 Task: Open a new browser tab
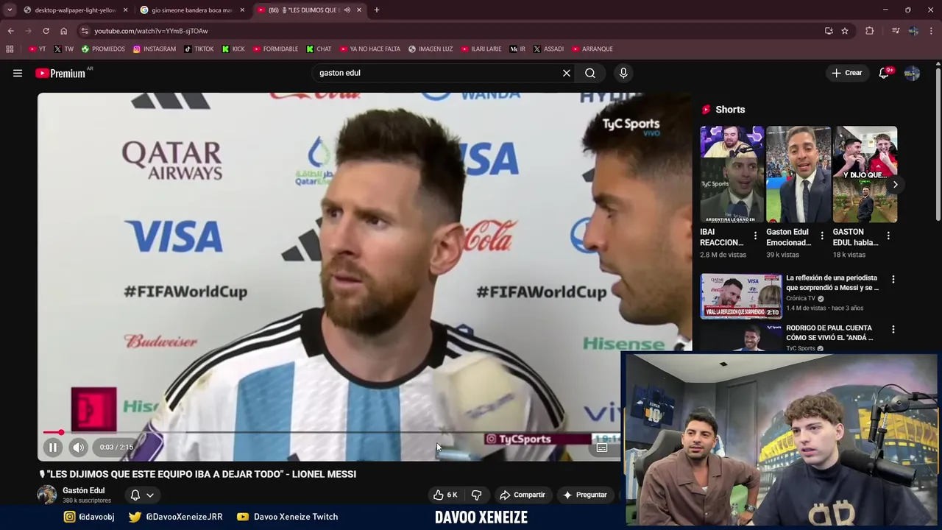coord(377,10)
